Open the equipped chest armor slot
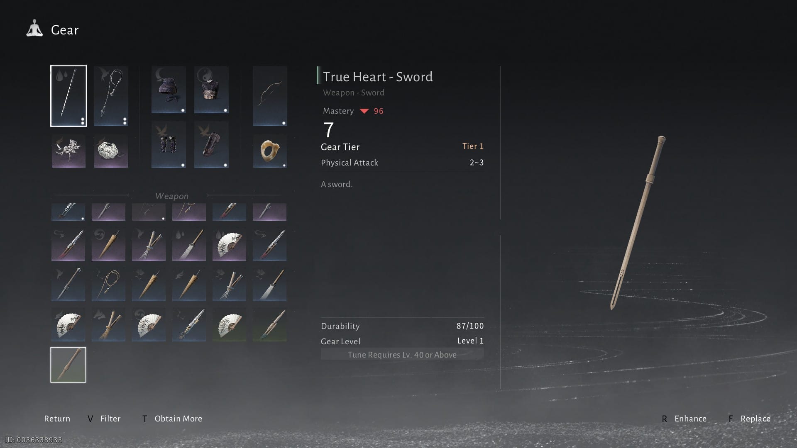This screenshot has height=448, width=797. coord(211,90)
